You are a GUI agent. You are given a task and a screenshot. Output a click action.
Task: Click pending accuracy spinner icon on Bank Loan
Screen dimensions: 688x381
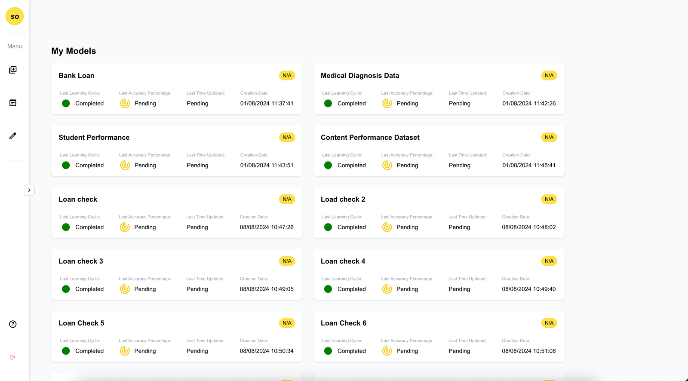(x=125, y=103)
